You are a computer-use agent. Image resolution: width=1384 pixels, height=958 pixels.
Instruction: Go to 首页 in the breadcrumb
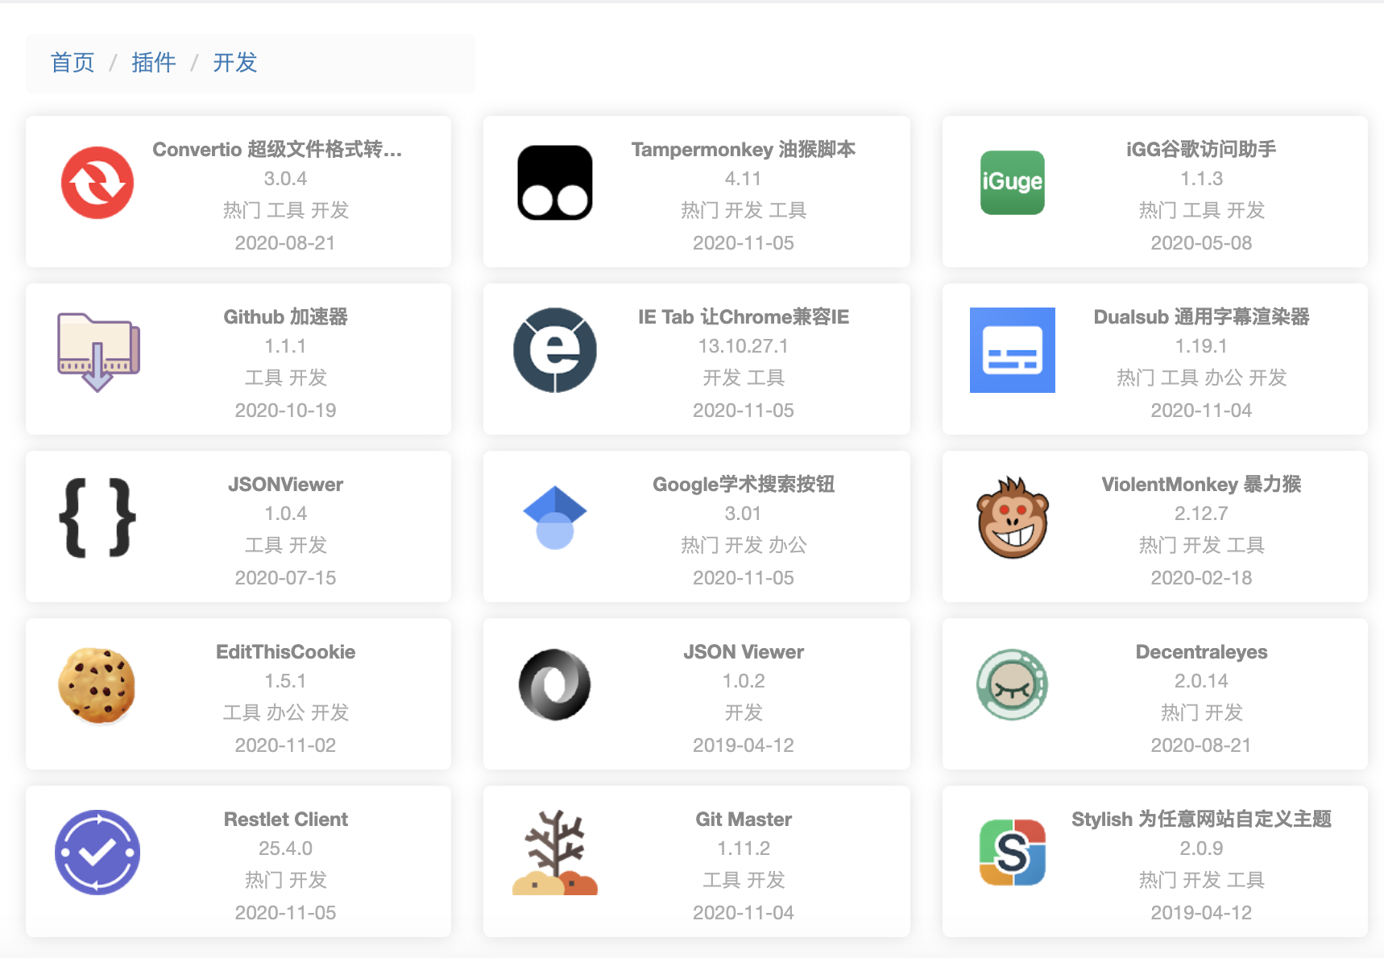73,63
